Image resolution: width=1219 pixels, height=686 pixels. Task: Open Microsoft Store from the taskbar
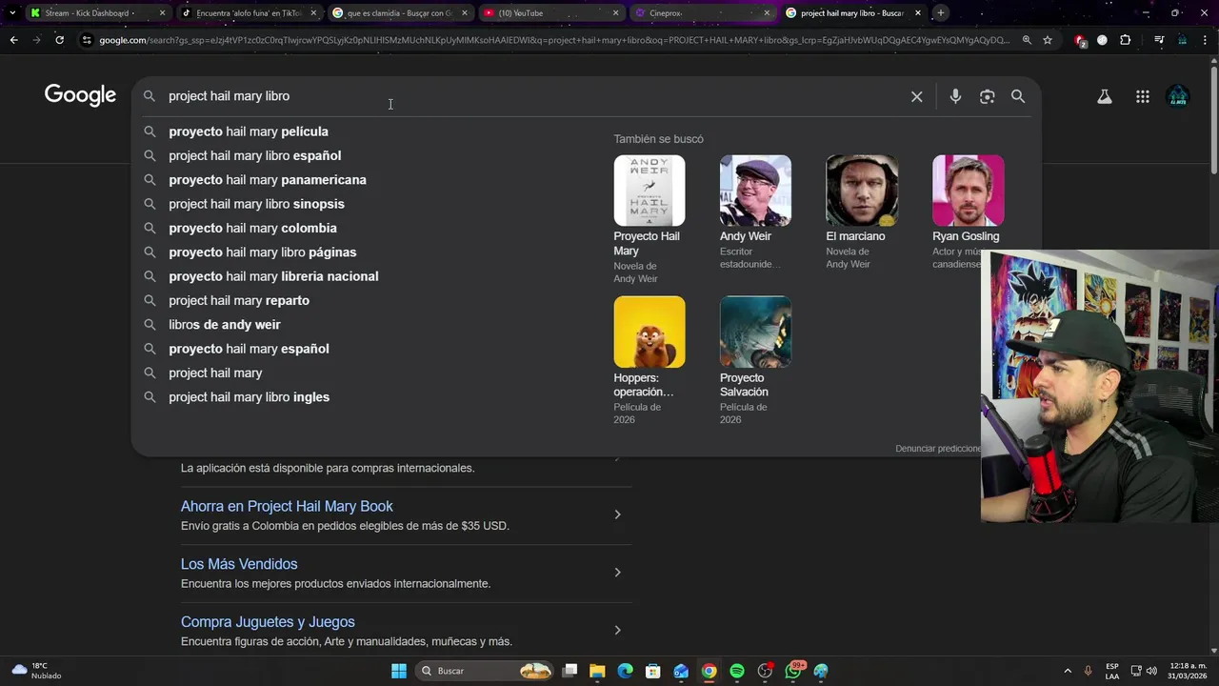tap(652, 671)
